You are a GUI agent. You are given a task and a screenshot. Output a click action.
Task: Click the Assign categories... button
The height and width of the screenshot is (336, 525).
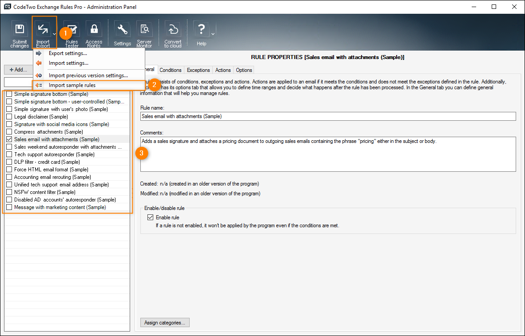[165, 323]
